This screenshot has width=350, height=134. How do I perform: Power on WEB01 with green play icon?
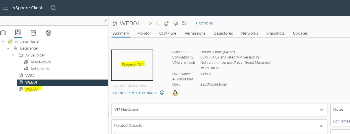150,23
